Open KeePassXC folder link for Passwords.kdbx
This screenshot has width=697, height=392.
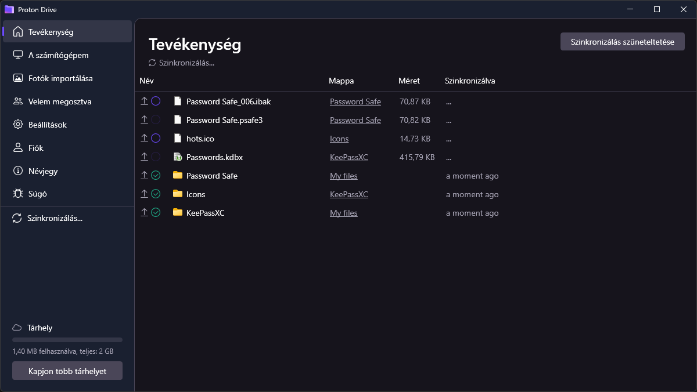pyautogui.click(x=349, y=157)
